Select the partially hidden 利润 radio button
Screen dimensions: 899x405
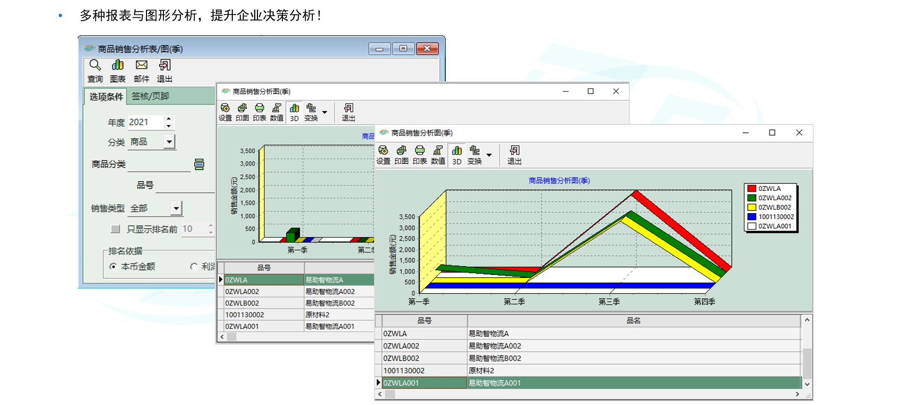coord(194,267)
